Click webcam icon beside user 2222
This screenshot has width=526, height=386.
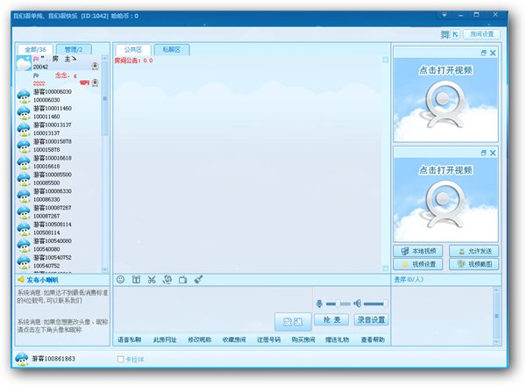(x=96, y=82)
